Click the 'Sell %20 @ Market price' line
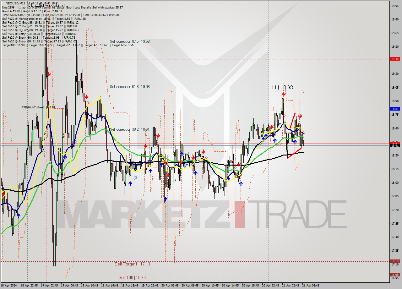The width and height of the screenshot is (402, 289). click(x=44, y=19)
